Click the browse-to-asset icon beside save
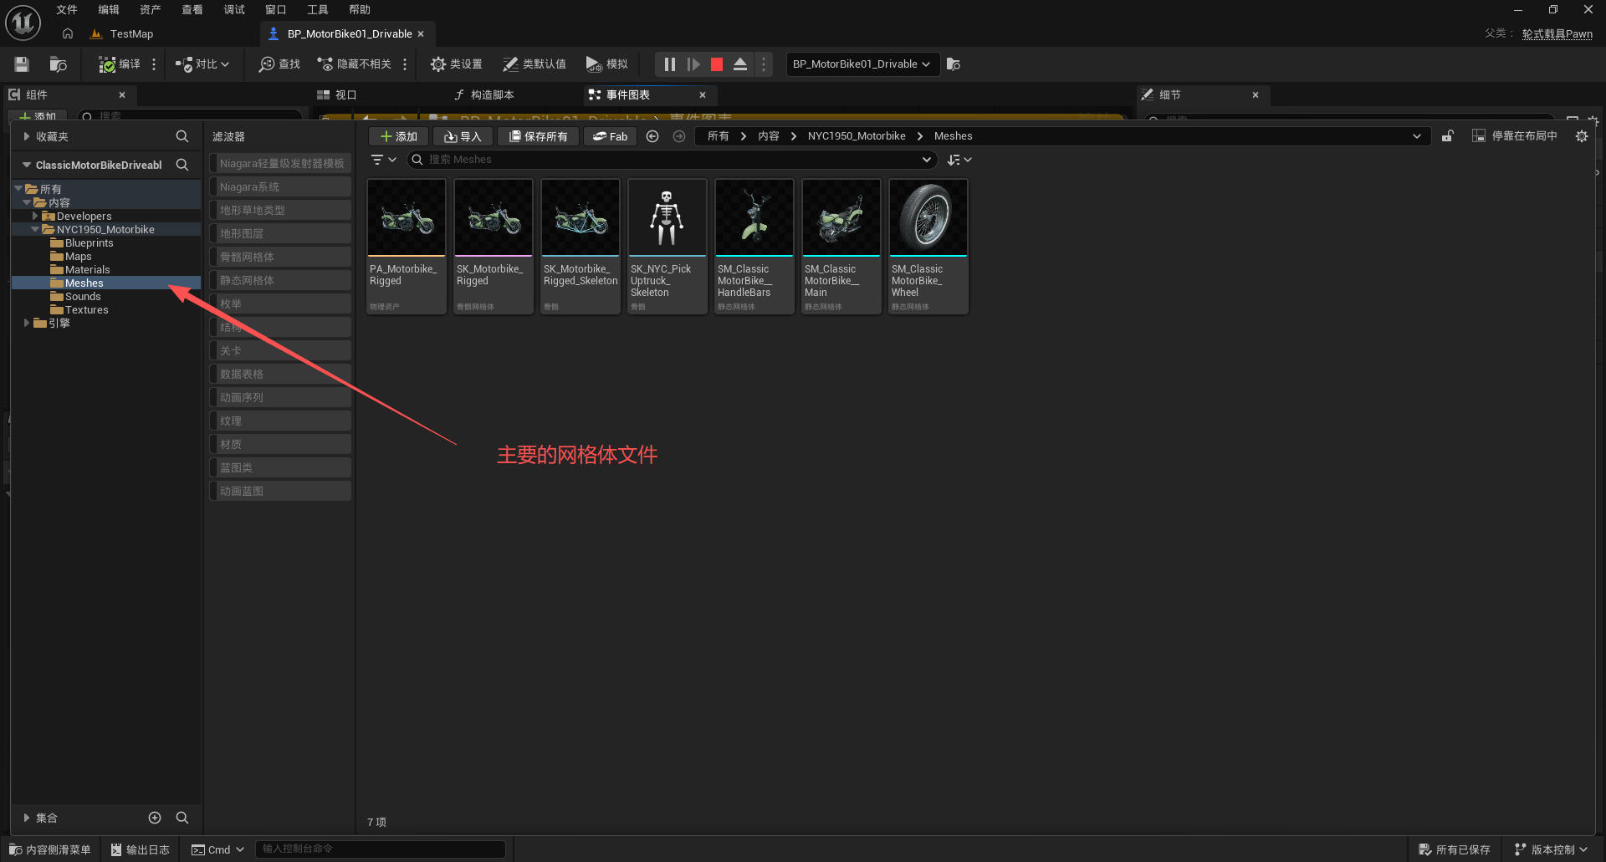 tap(58, 64)
